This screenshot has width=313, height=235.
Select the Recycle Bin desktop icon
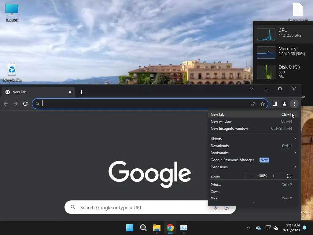12,73
